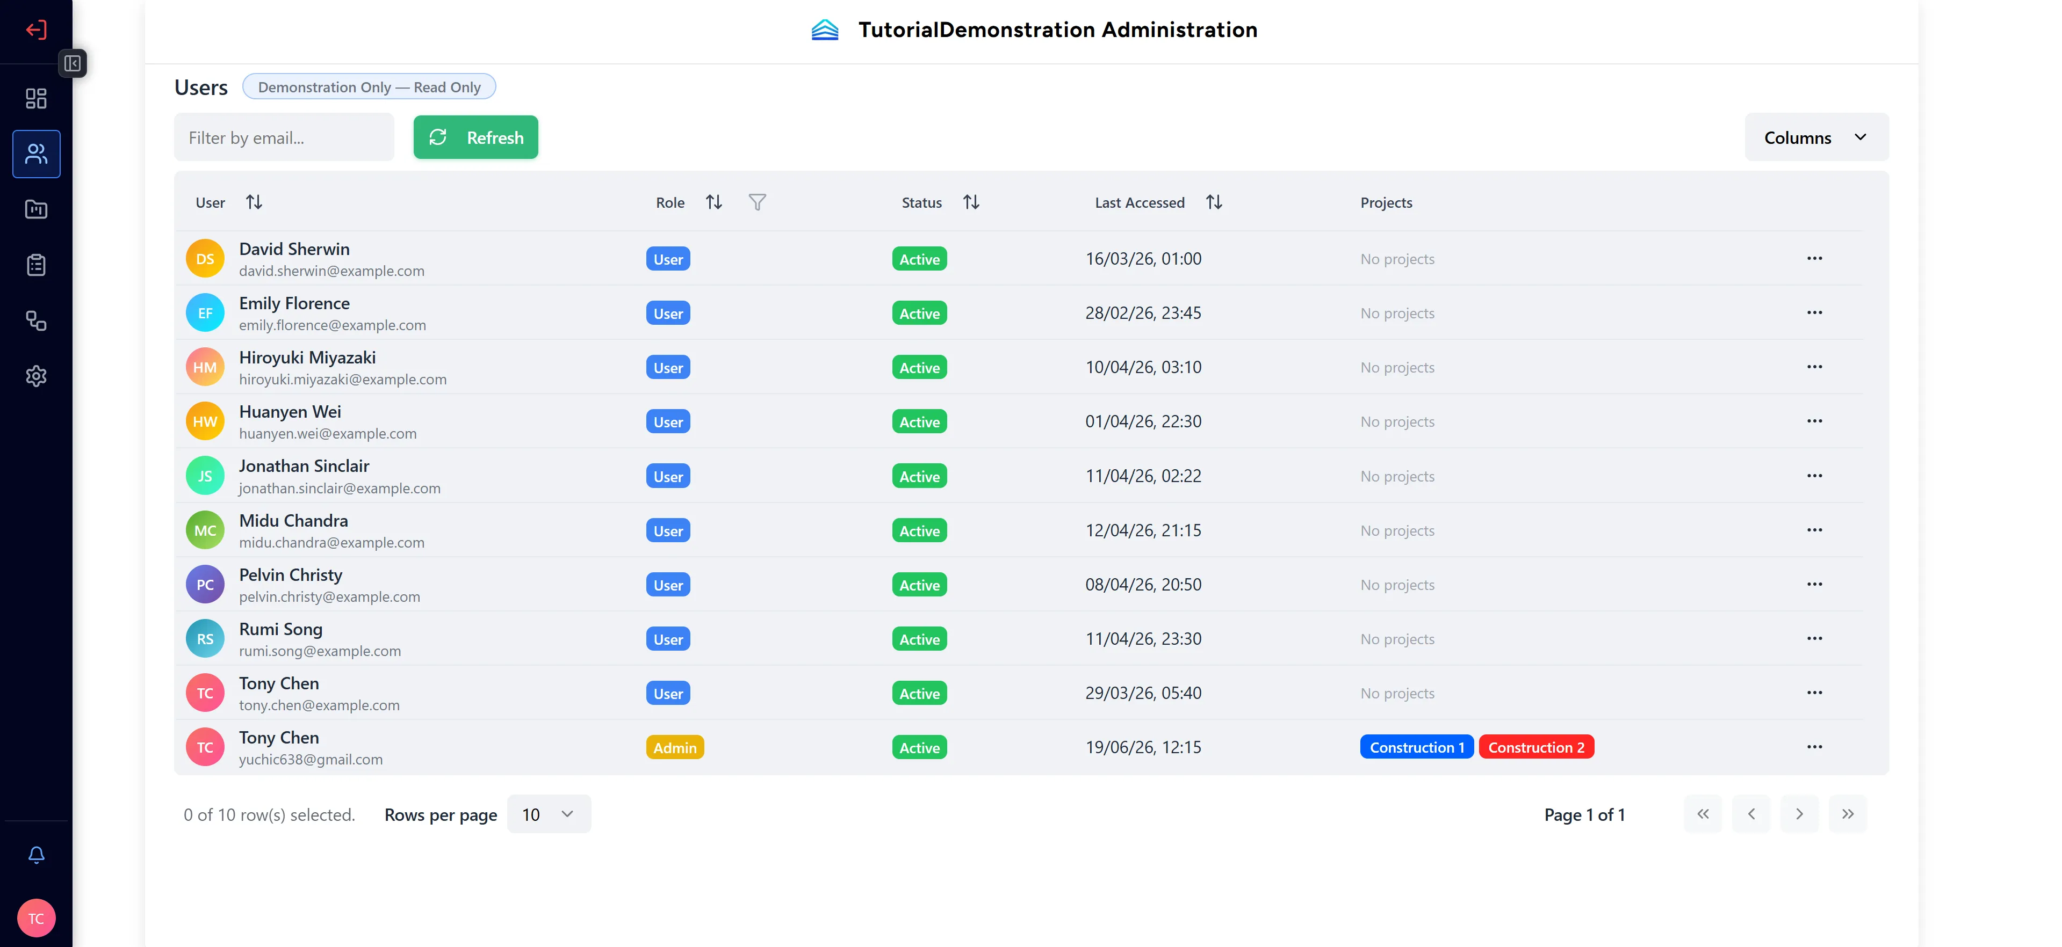Click the Active status badge for Midu Chandra

919,530
